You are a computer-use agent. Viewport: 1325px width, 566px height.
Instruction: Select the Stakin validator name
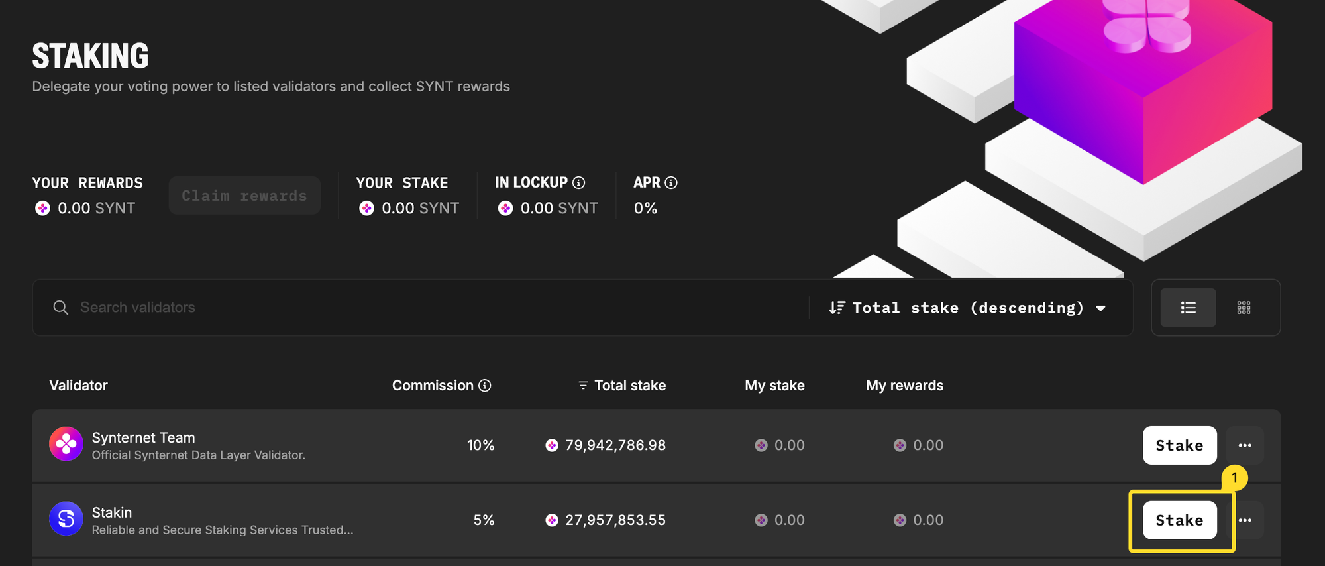tap(112, 512)
